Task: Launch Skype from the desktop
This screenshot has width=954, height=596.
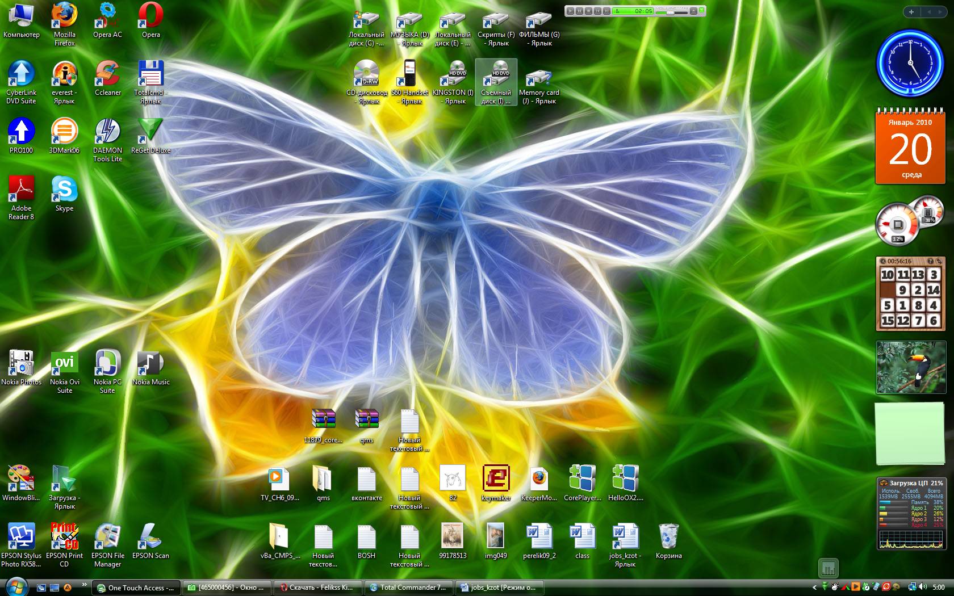Action: 64,190
